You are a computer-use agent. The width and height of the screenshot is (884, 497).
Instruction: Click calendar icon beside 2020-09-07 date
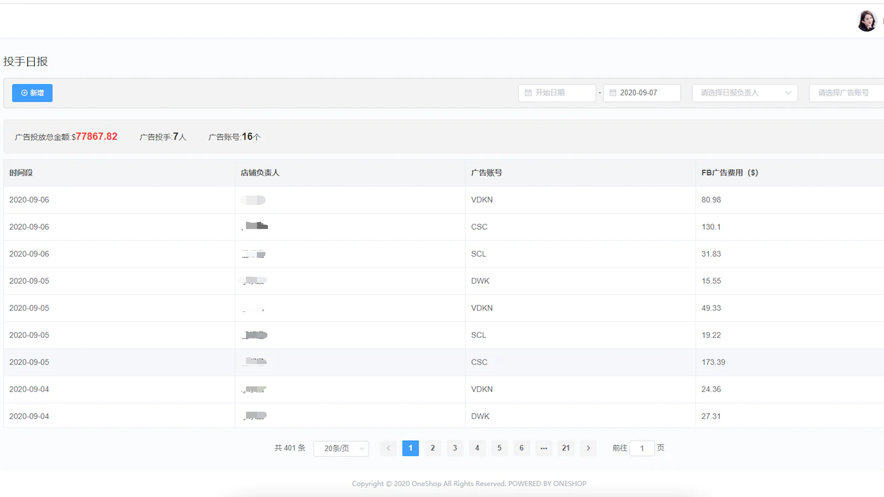[x=613, y=93]
